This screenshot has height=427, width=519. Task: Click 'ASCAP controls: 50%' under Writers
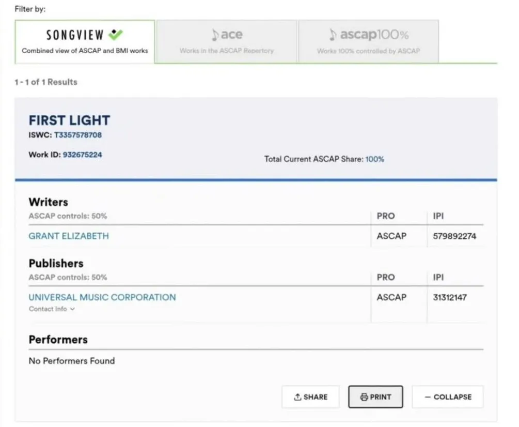tap(68, 216)
